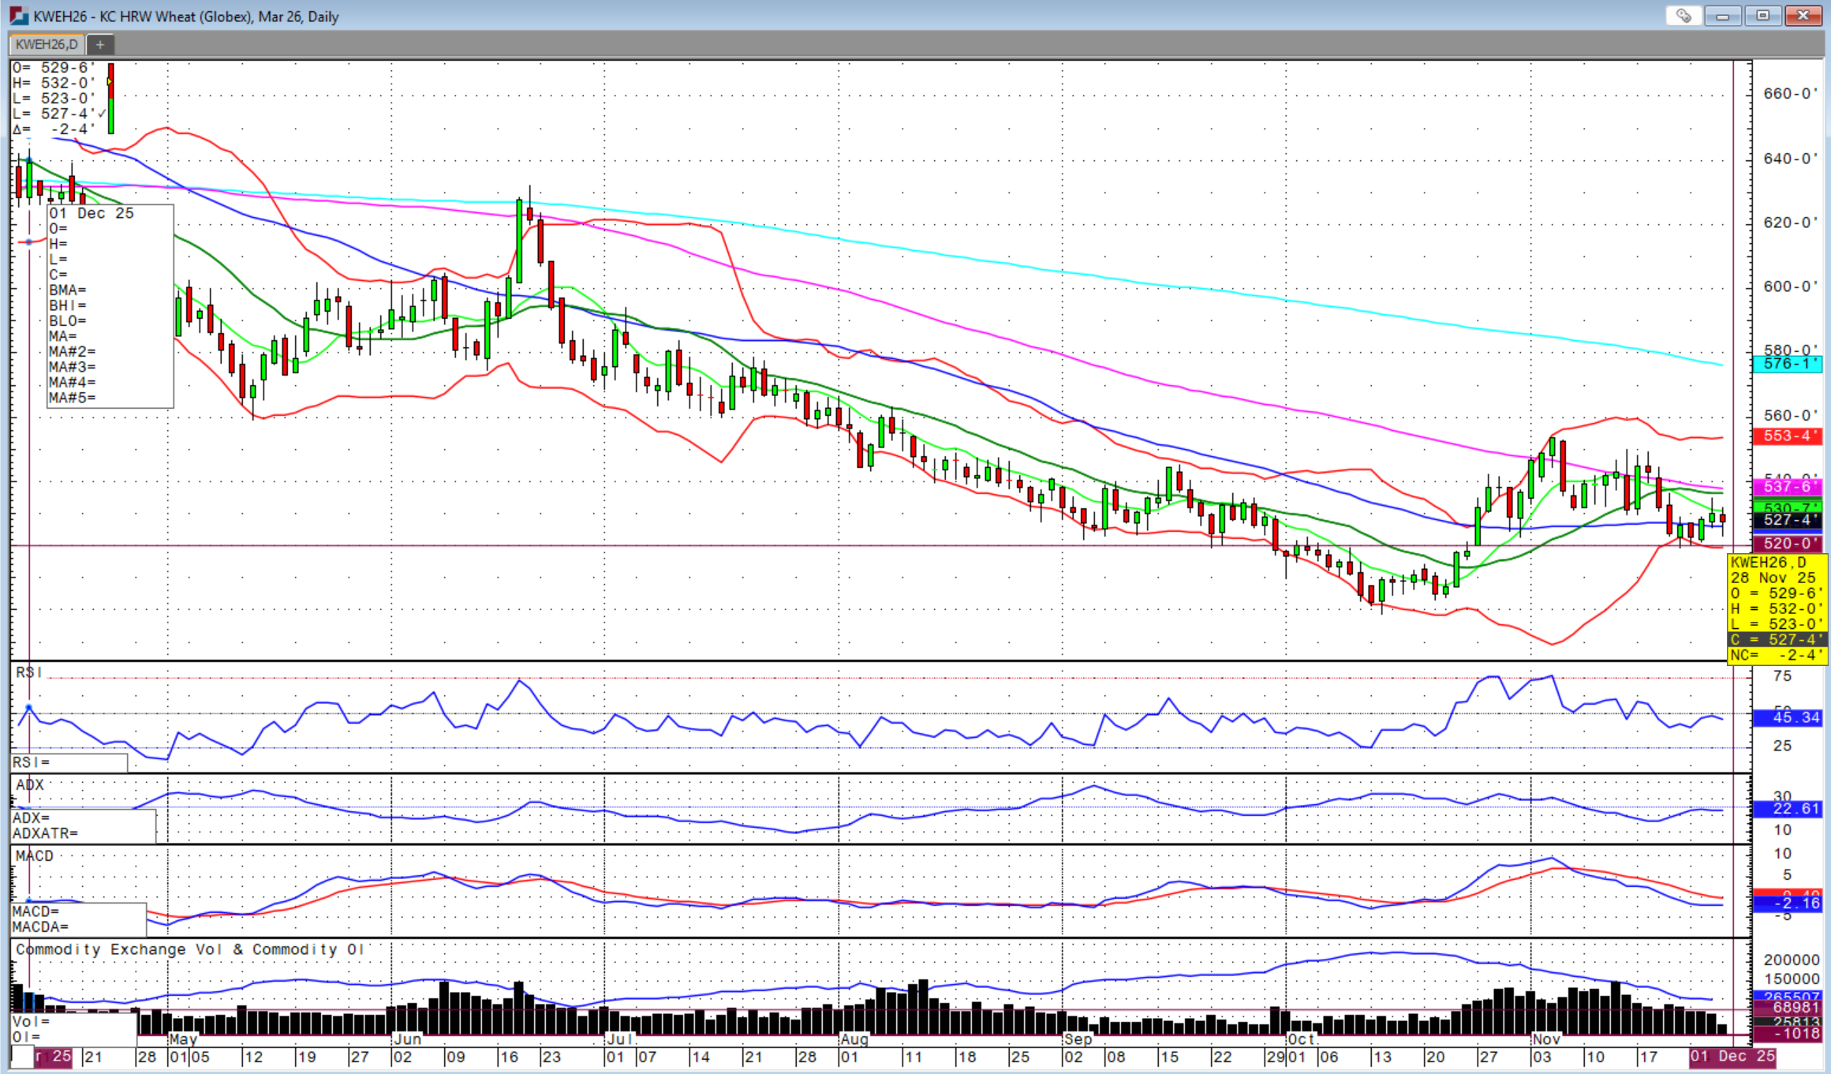This screenshot has width=1831, height=1074.
Task: Click the 520-0 horizontal line price label
Action: 1787,543
